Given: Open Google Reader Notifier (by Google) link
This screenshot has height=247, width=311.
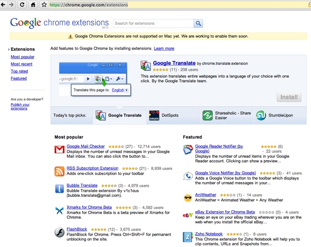Looking at the screenshot, I should 219,149.
